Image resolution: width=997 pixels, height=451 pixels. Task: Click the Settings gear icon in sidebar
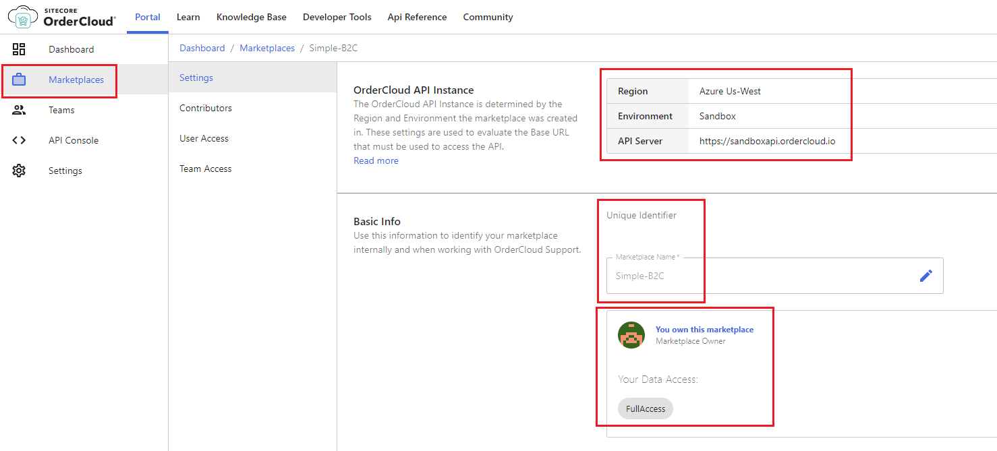pyautogui.click(x=19, y=171)
